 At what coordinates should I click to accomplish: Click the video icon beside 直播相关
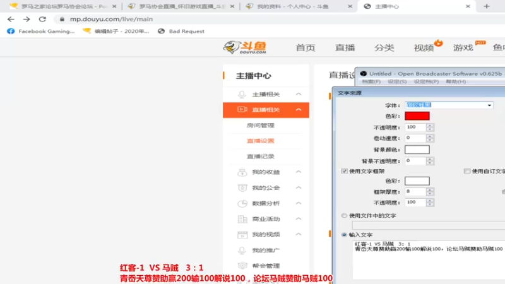click(x=242, y=109)
